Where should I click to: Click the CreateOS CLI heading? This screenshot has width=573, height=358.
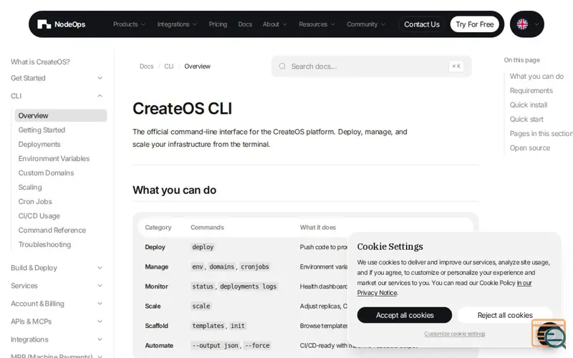pos(182,109)
